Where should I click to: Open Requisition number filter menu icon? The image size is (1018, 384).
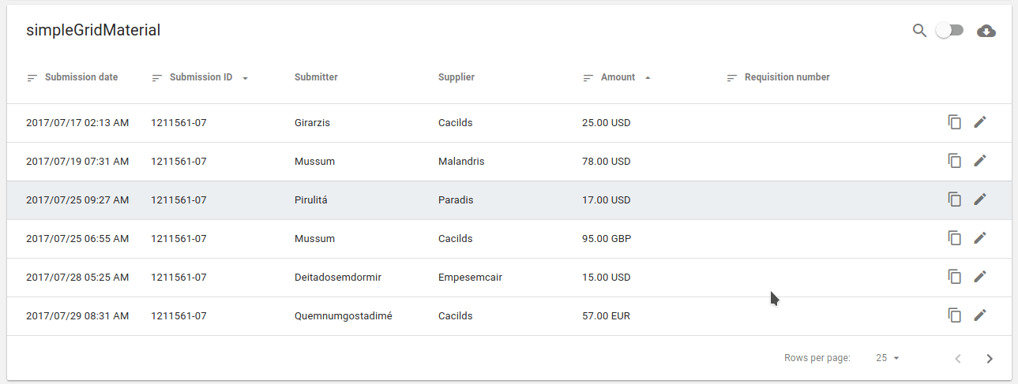click(732, 78)
